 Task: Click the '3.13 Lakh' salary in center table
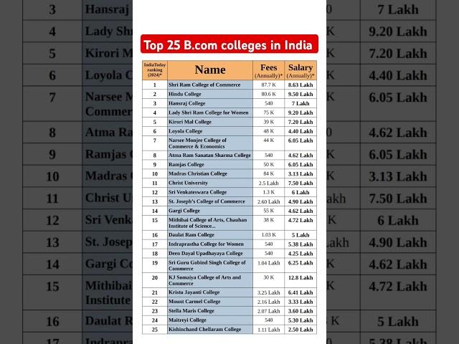(x=301, y=173)
